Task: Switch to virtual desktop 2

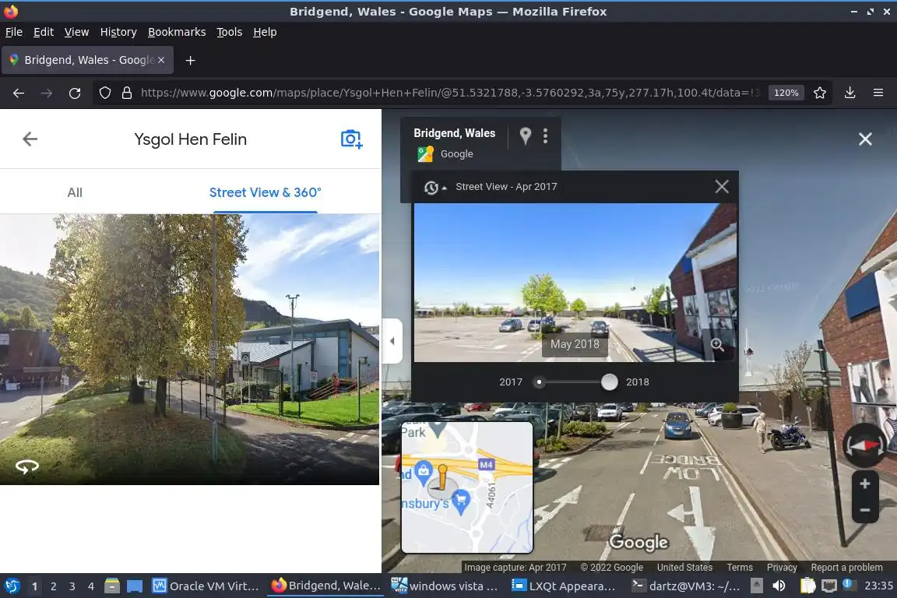Action: (53, 586)
